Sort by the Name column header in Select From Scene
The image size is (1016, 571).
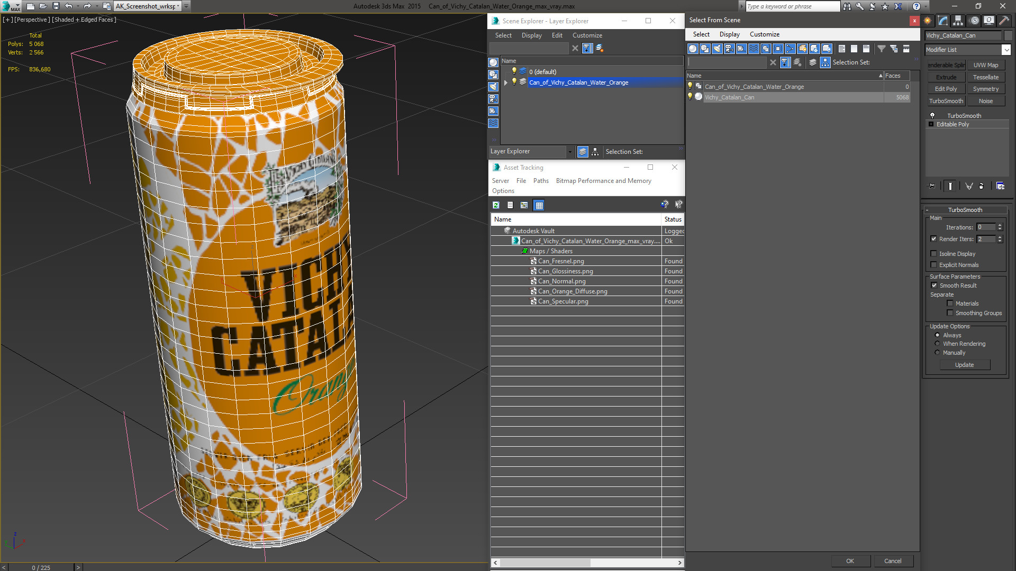(x=785, y=76)
